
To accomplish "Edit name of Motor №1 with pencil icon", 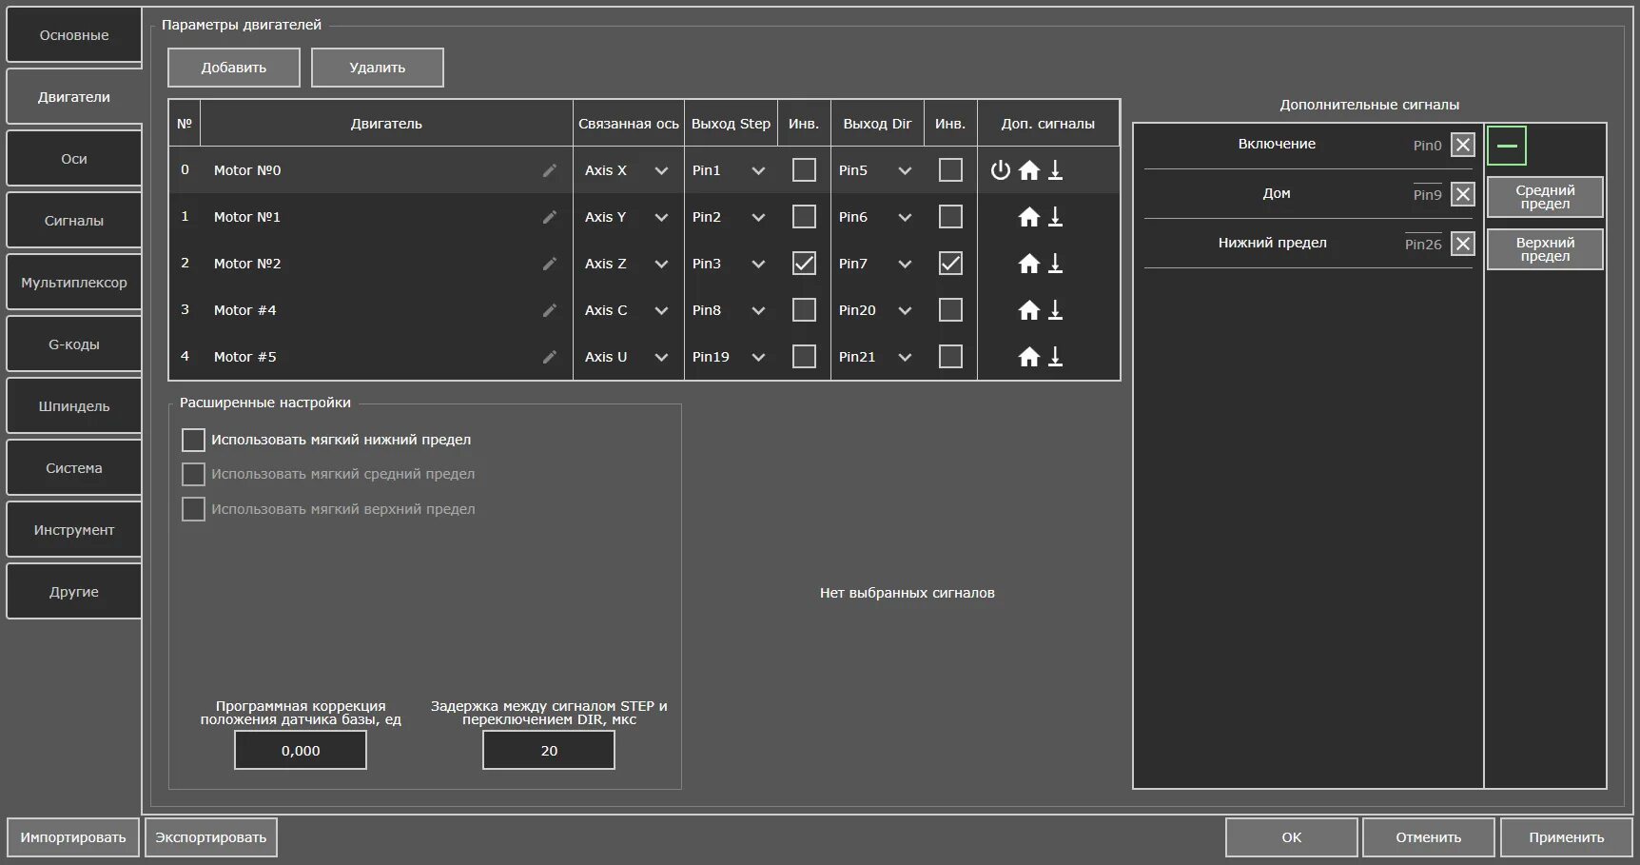I will 550,217.
